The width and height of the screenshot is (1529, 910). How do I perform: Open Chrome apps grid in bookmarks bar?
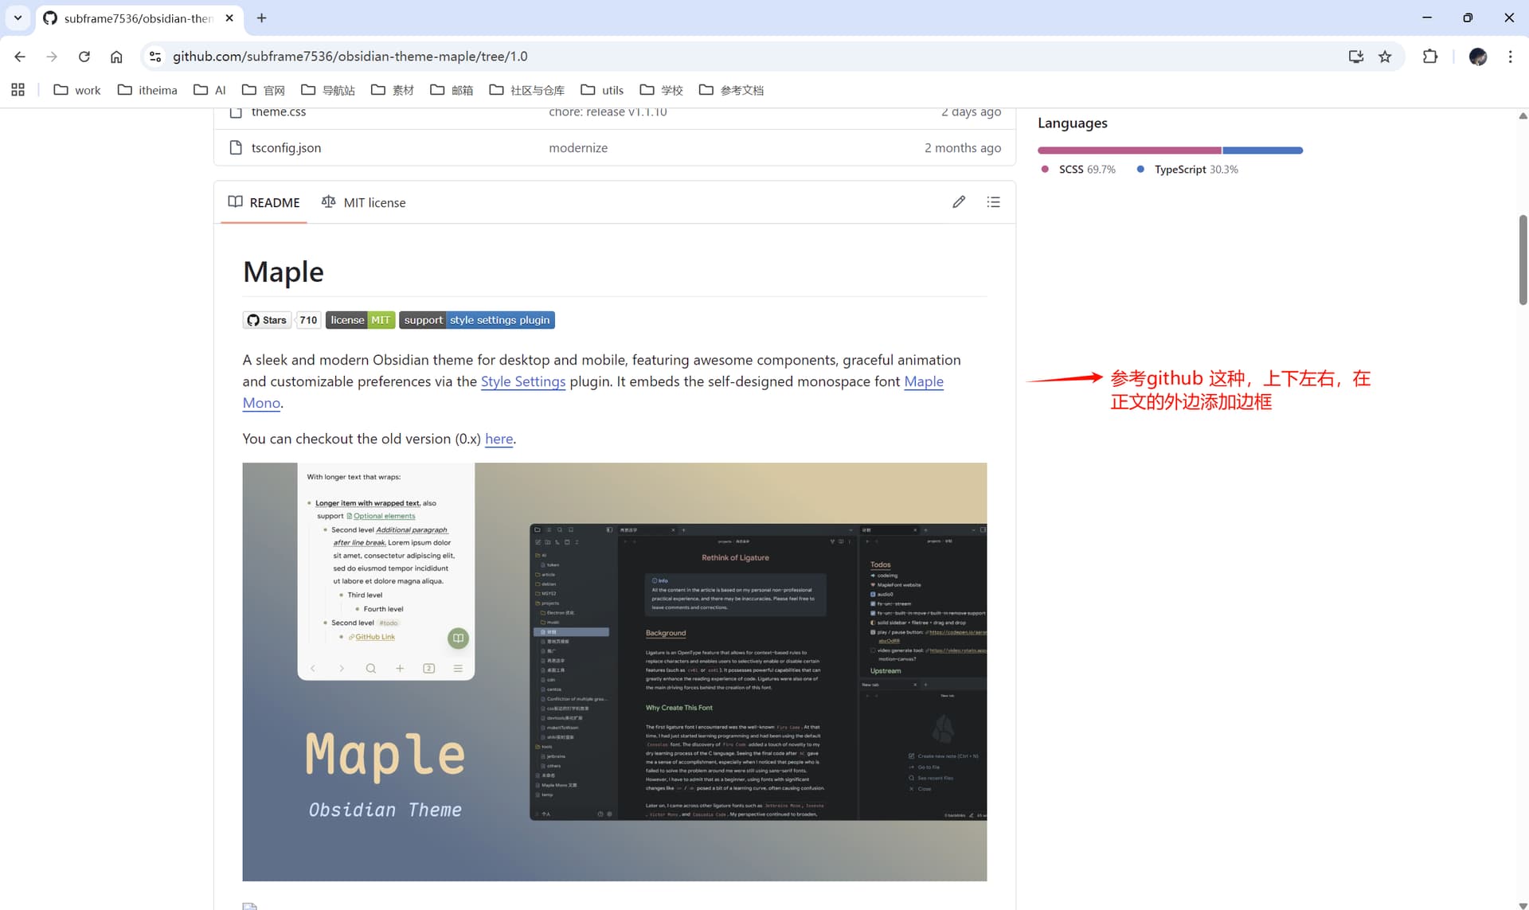(18, 90)
